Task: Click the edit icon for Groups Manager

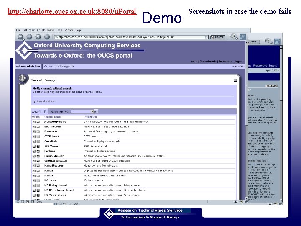Action: point(34,156)
